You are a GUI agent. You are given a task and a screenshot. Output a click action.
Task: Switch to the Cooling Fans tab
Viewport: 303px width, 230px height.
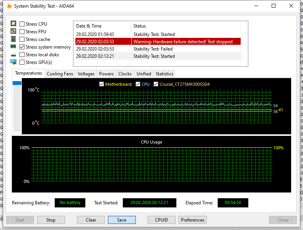[x=60, y=74]
